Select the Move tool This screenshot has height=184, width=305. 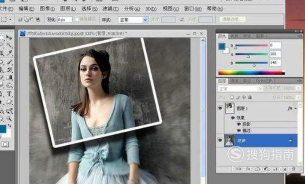(9, 37)
